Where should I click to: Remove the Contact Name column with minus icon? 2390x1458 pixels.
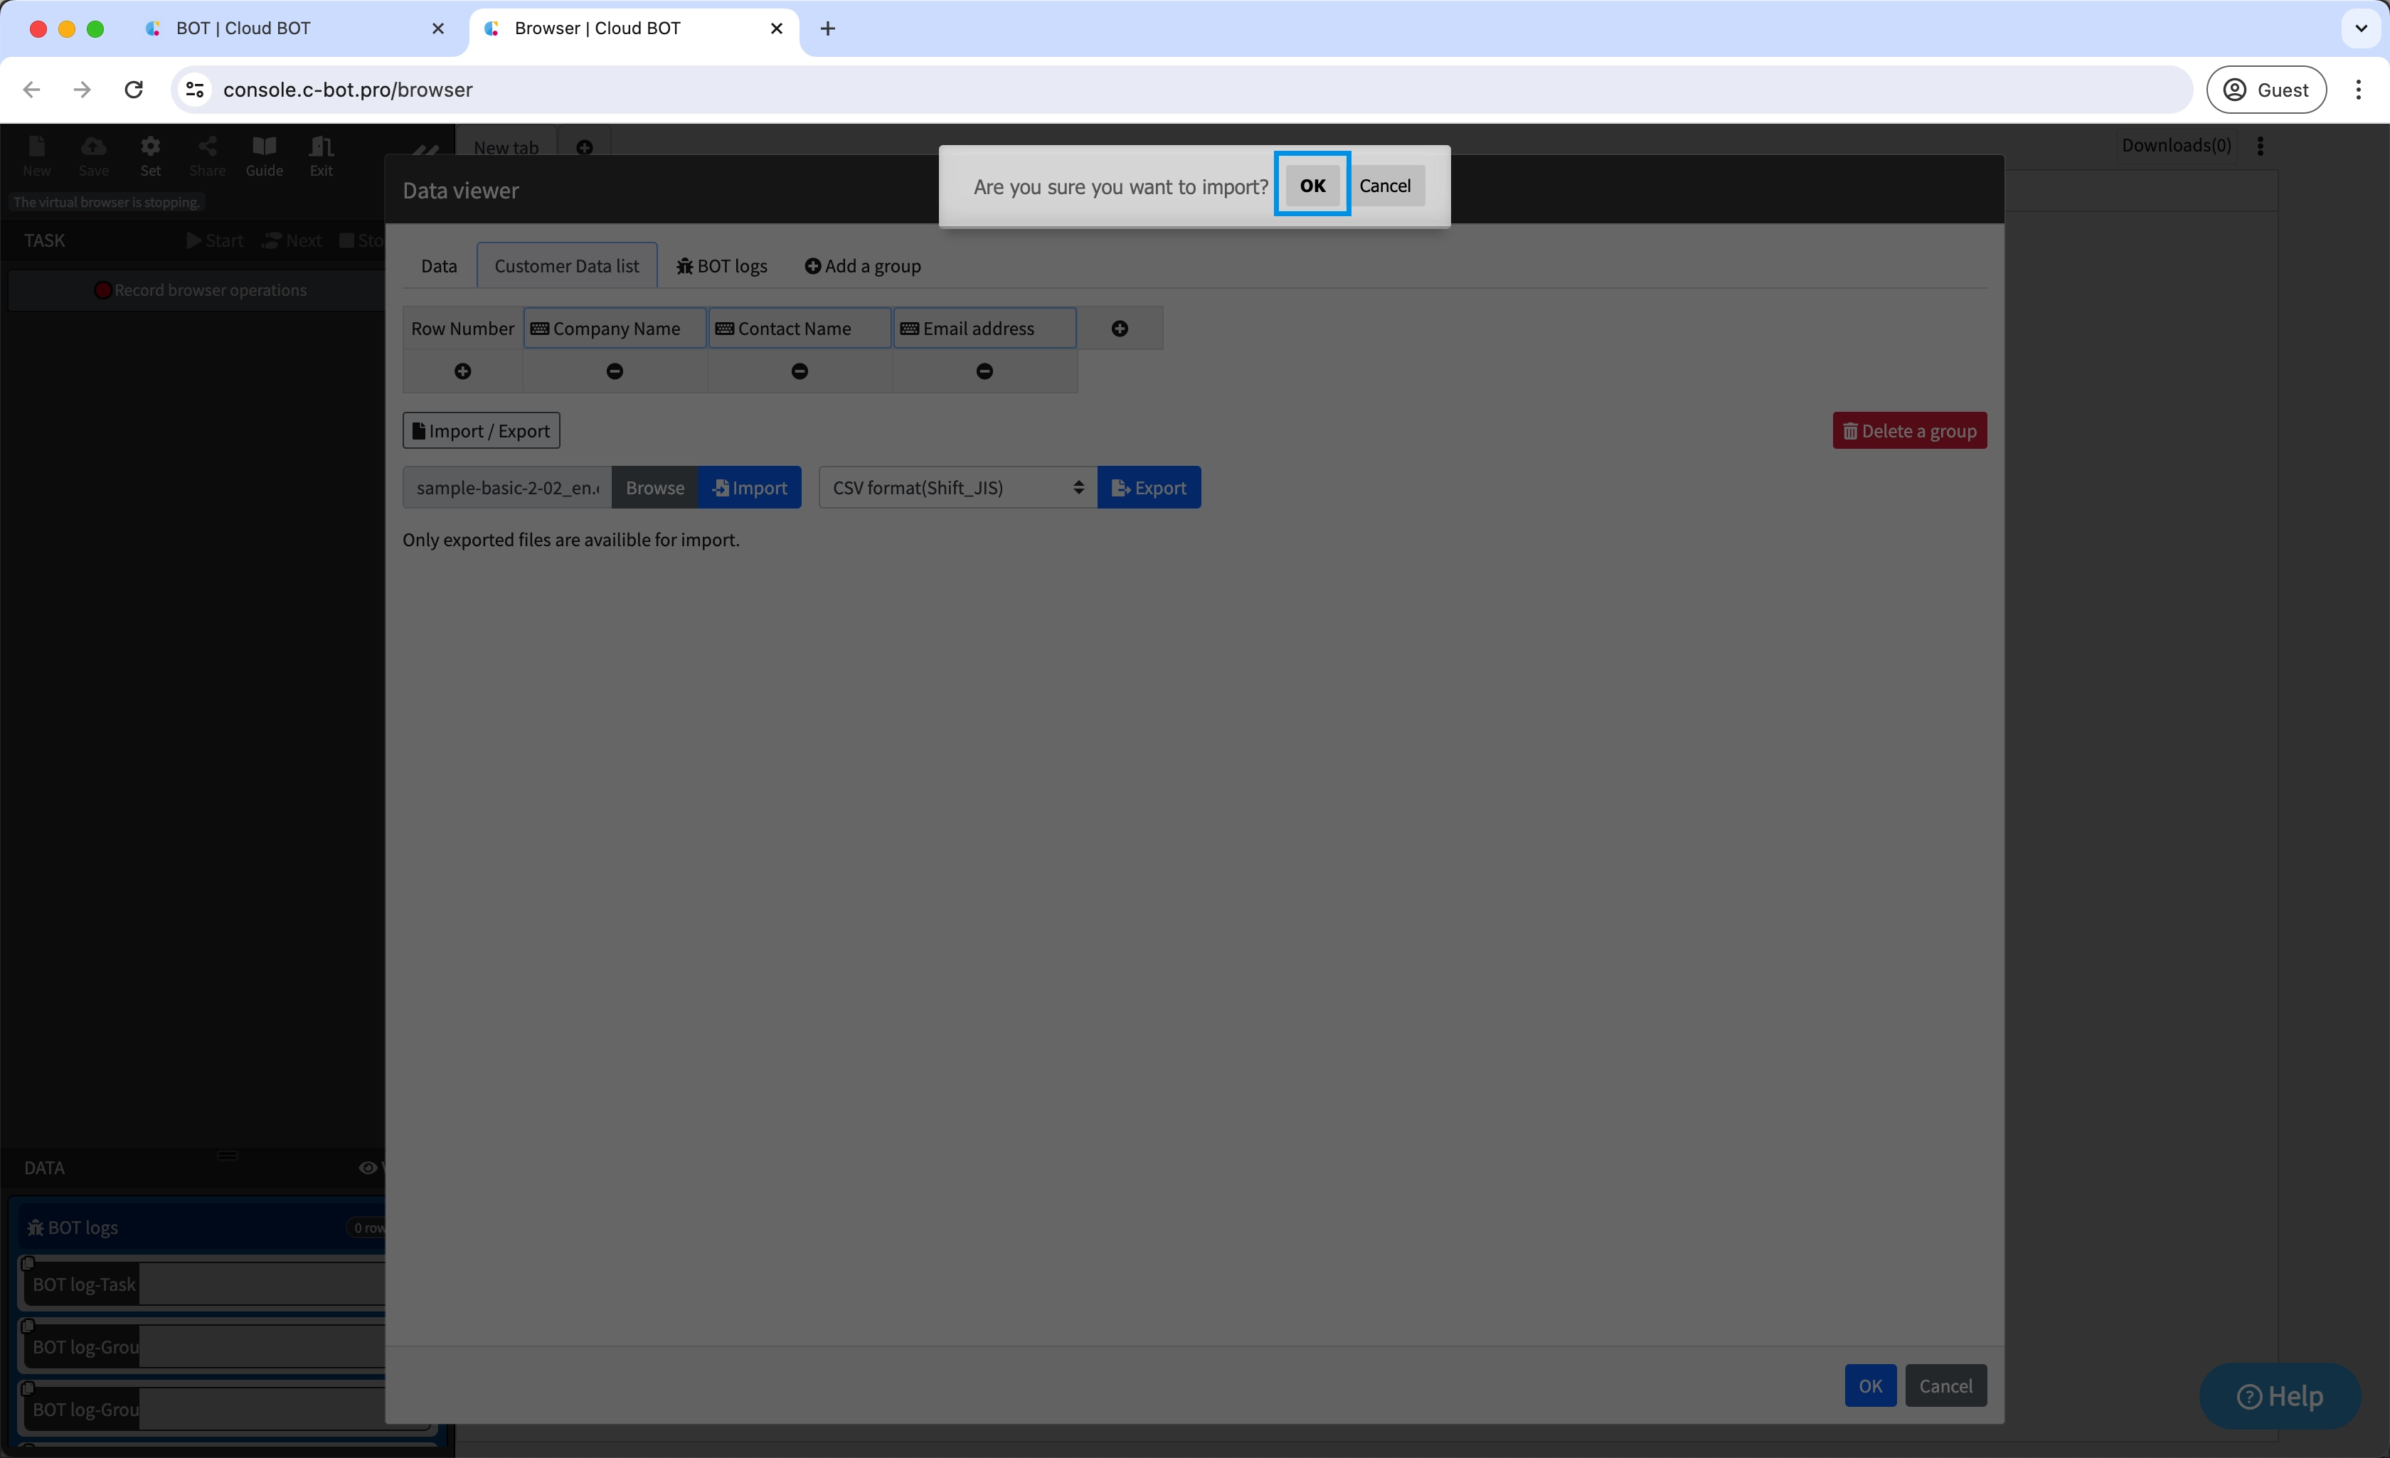800,371
